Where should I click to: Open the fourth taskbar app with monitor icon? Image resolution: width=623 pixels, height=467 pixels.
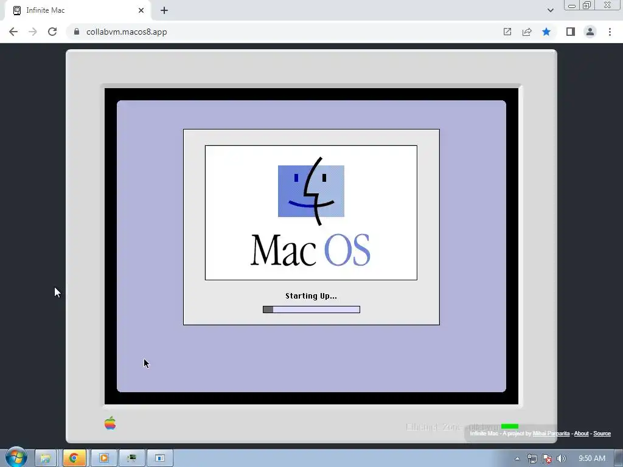pos(131,458)
